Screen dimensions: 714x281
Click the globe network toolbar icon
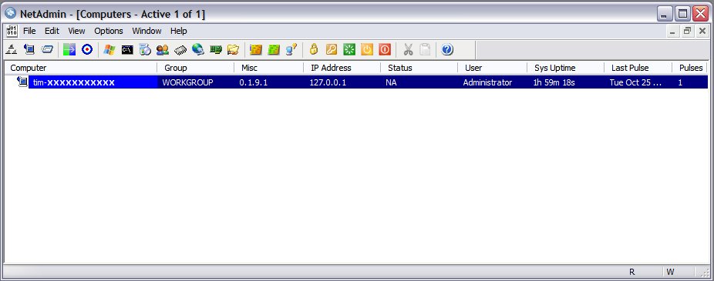pyautogui.click(x=198, y=49)
